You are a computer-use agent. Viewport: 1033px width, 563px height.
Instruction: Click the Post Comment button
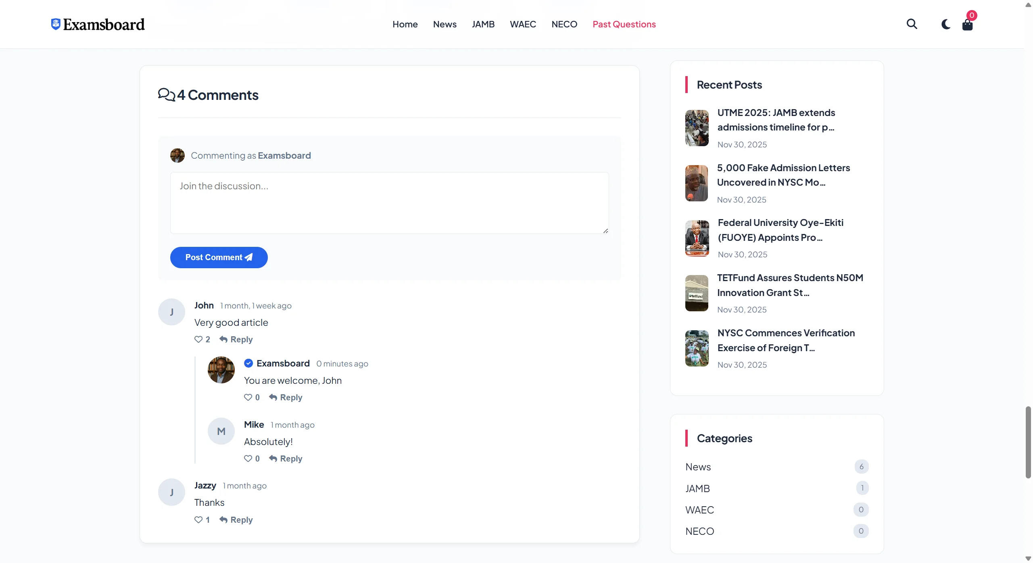pos(219,257)
